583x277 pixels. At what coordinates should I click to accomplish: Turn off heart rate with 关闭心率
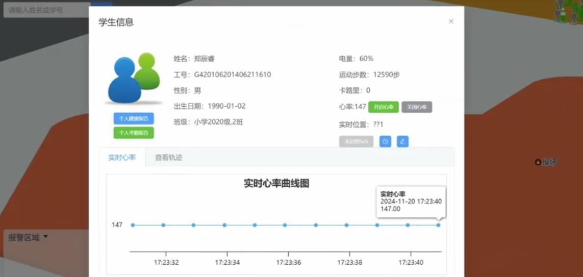click(x=417, y=107)
